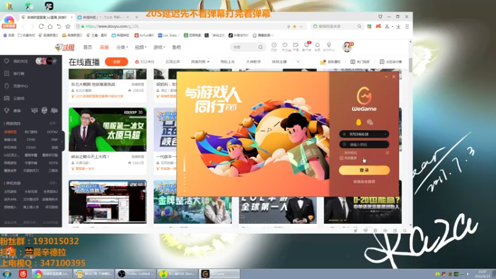Viewport: 496px width, 279px height.
Task: Open the watch history clock icon
Action: tap(274, 46)
